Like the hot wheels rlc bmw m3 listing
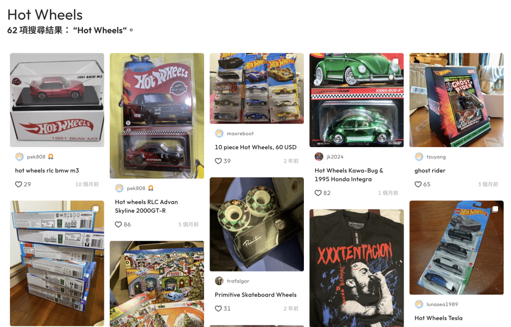The image size is (511, 327). [18, 184]
